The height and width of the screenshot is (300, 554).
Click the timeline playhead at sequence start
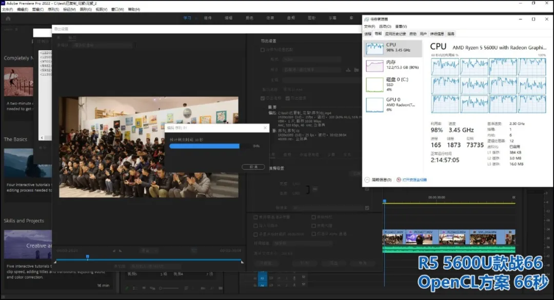(384, 202)
